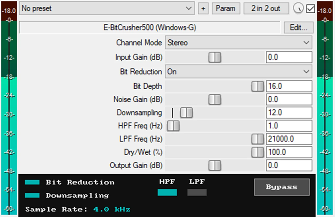Viewport: 335px width, 217px height.
Task: Click the Noise Gain value field
Action: (289, 100)
